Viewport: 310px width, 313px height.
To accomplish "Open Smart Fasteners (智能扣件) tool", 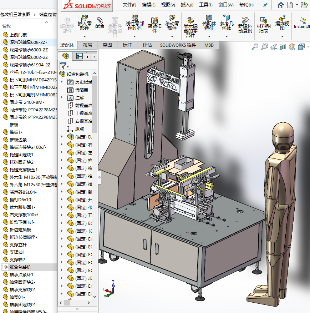I will point(154,25).
